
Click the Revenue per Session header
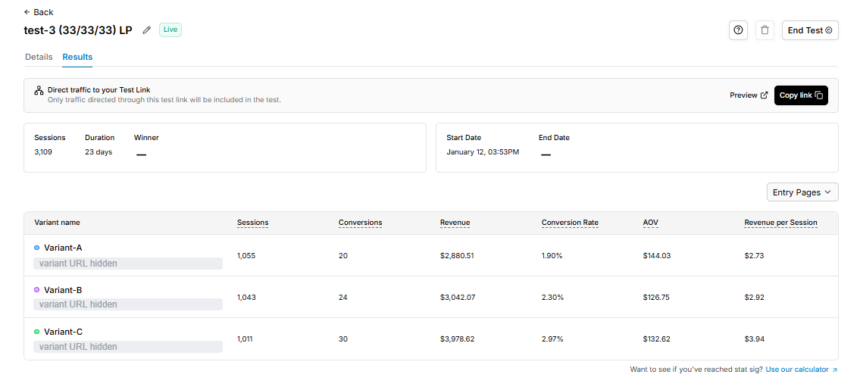[780, 223]
